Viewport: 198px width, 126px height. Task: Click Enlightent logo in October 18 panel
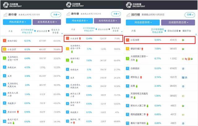click(12, 5)
